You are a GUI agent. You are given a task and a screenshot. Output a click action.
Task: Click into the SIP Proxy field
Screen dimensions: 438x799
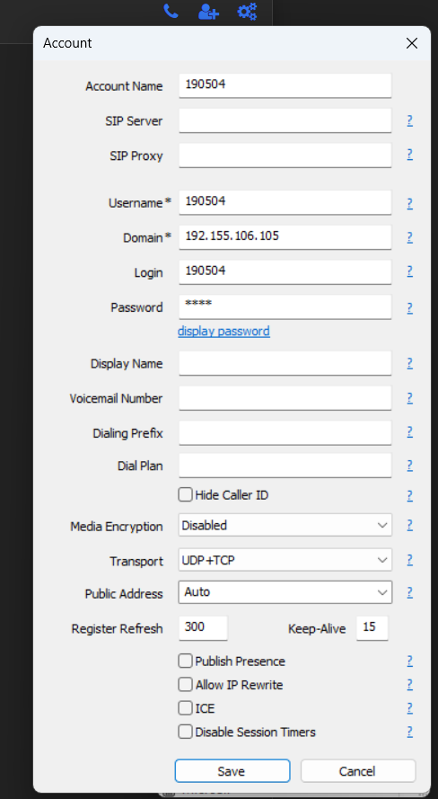285,155
